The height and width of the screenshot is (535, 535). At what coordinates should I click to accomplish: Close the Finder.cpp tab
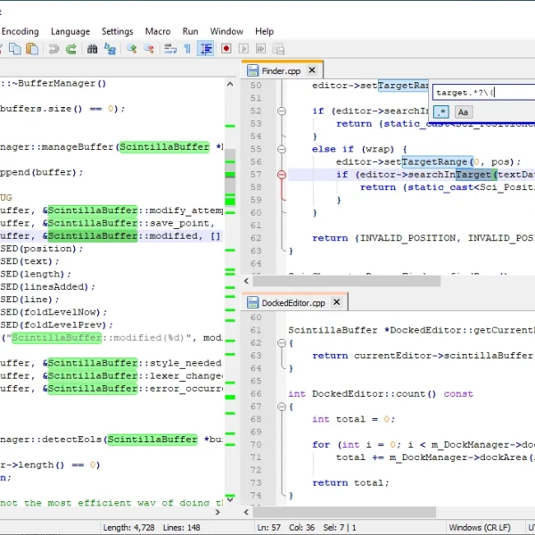pyautogui.click(x=312, y=70)
